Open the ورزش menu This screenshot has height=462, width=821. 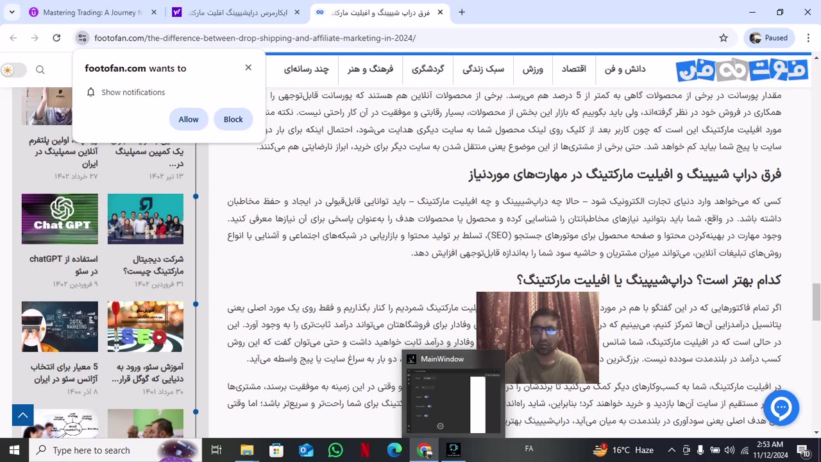click(x=532, y=69)
